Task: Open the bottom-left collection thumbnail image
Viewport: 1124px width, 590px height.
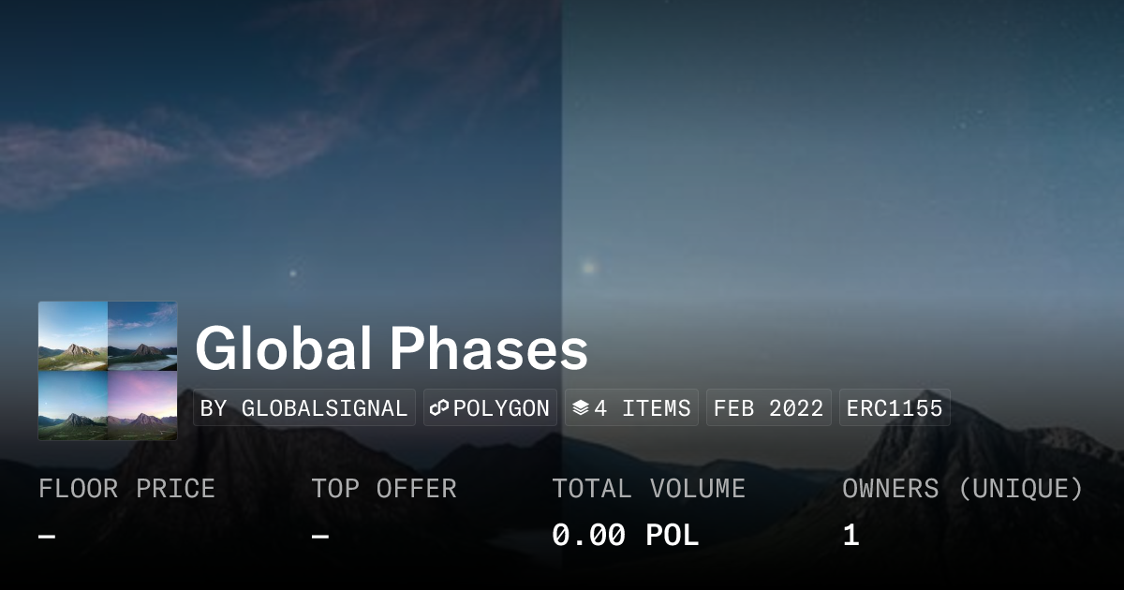Action: 73,406
